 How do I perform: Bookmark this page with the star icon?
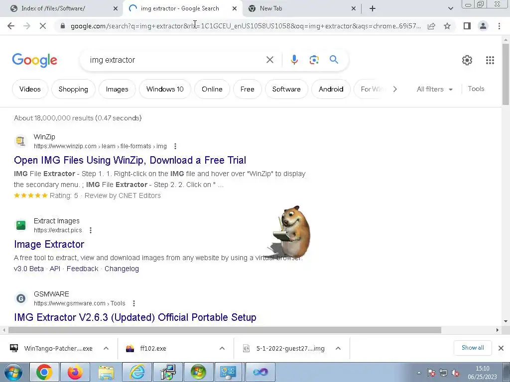[447, 26]
